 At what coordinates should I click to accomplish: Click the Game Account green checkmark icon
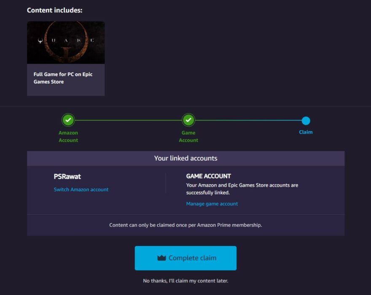[188, 120]
